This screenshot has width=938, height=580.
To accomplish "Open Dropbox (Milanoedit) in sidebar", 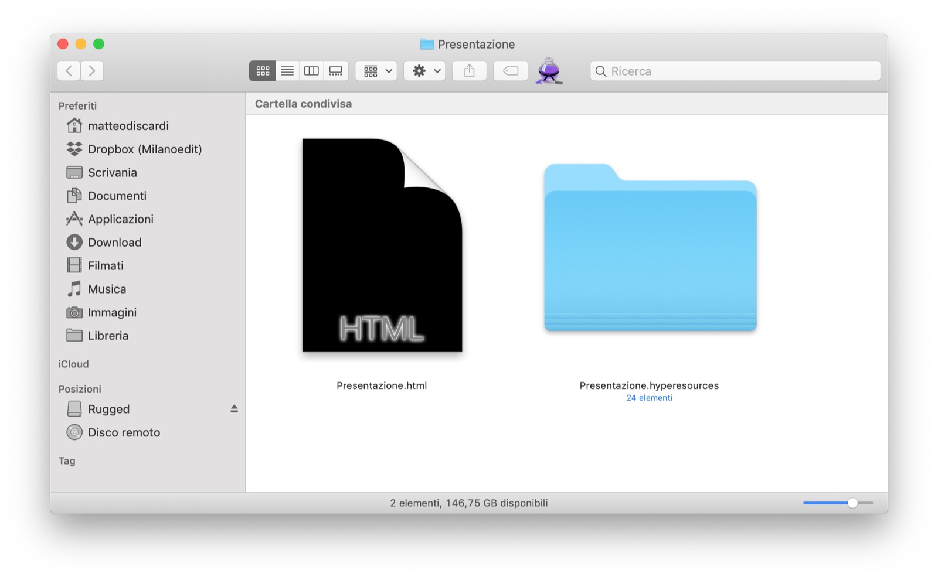I will [144, 149].
